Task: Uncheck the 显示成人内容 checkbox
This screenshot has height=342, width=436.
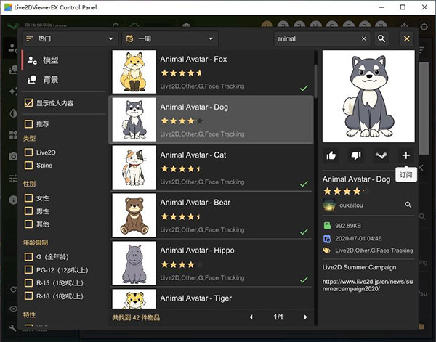Action: tap(29, 103)
